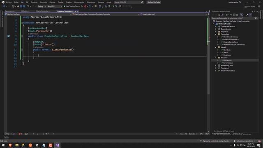Open Brave browser from the taskbar
Image resolution: width=263 pixels, height=148 pixels.
10,145
